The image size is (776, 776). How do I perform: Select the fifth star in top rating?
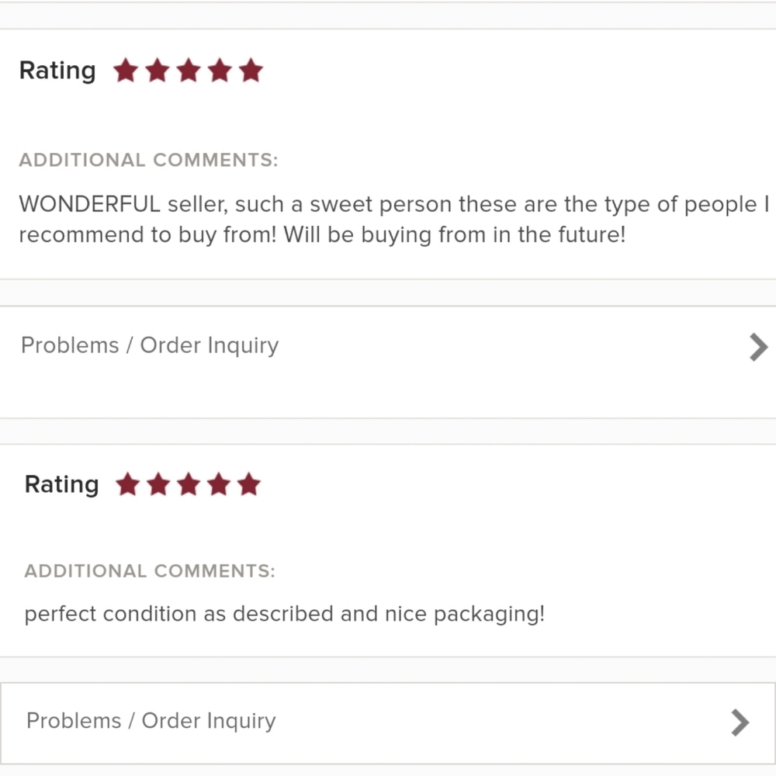tap(248, 70)
